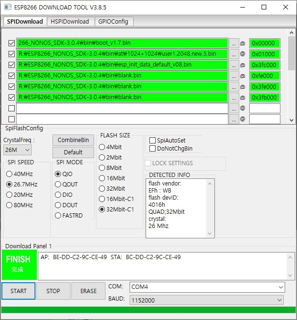
Task: Open the COM port dropdown
Action: (207, 287)
